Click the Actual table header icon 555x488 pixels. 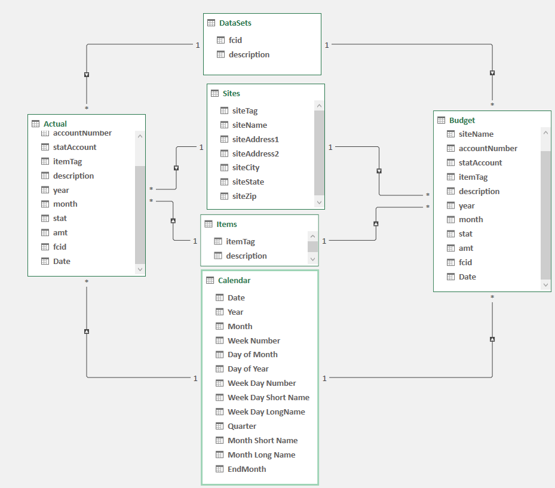[35, 124]
